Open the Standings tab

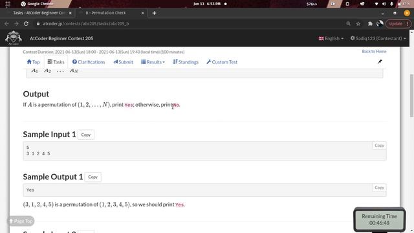186,62
